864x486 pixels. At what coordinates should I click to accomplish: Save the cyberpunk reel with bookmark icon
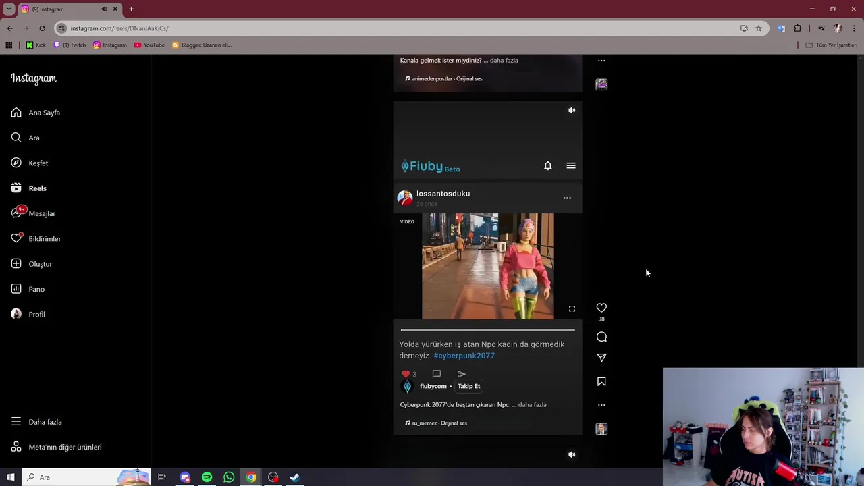(601, 381)
